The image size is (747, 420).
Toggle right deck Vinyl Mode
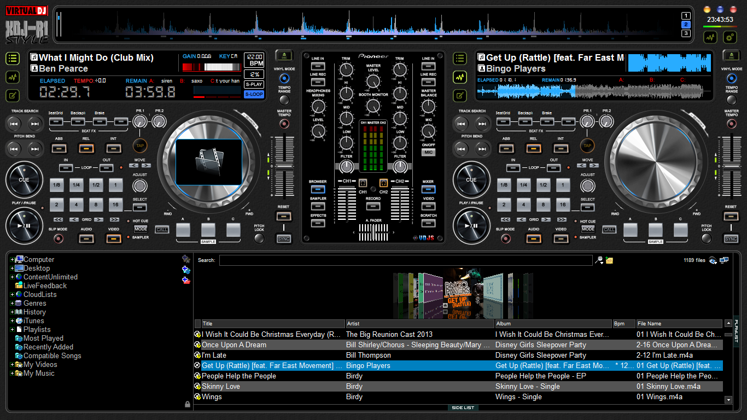click(x=732, y=78)
